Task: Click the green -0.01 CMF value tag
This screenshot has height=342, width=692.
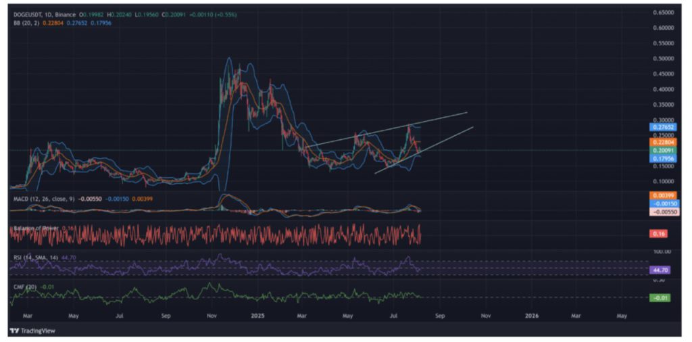Action: (x=659, y=297)
